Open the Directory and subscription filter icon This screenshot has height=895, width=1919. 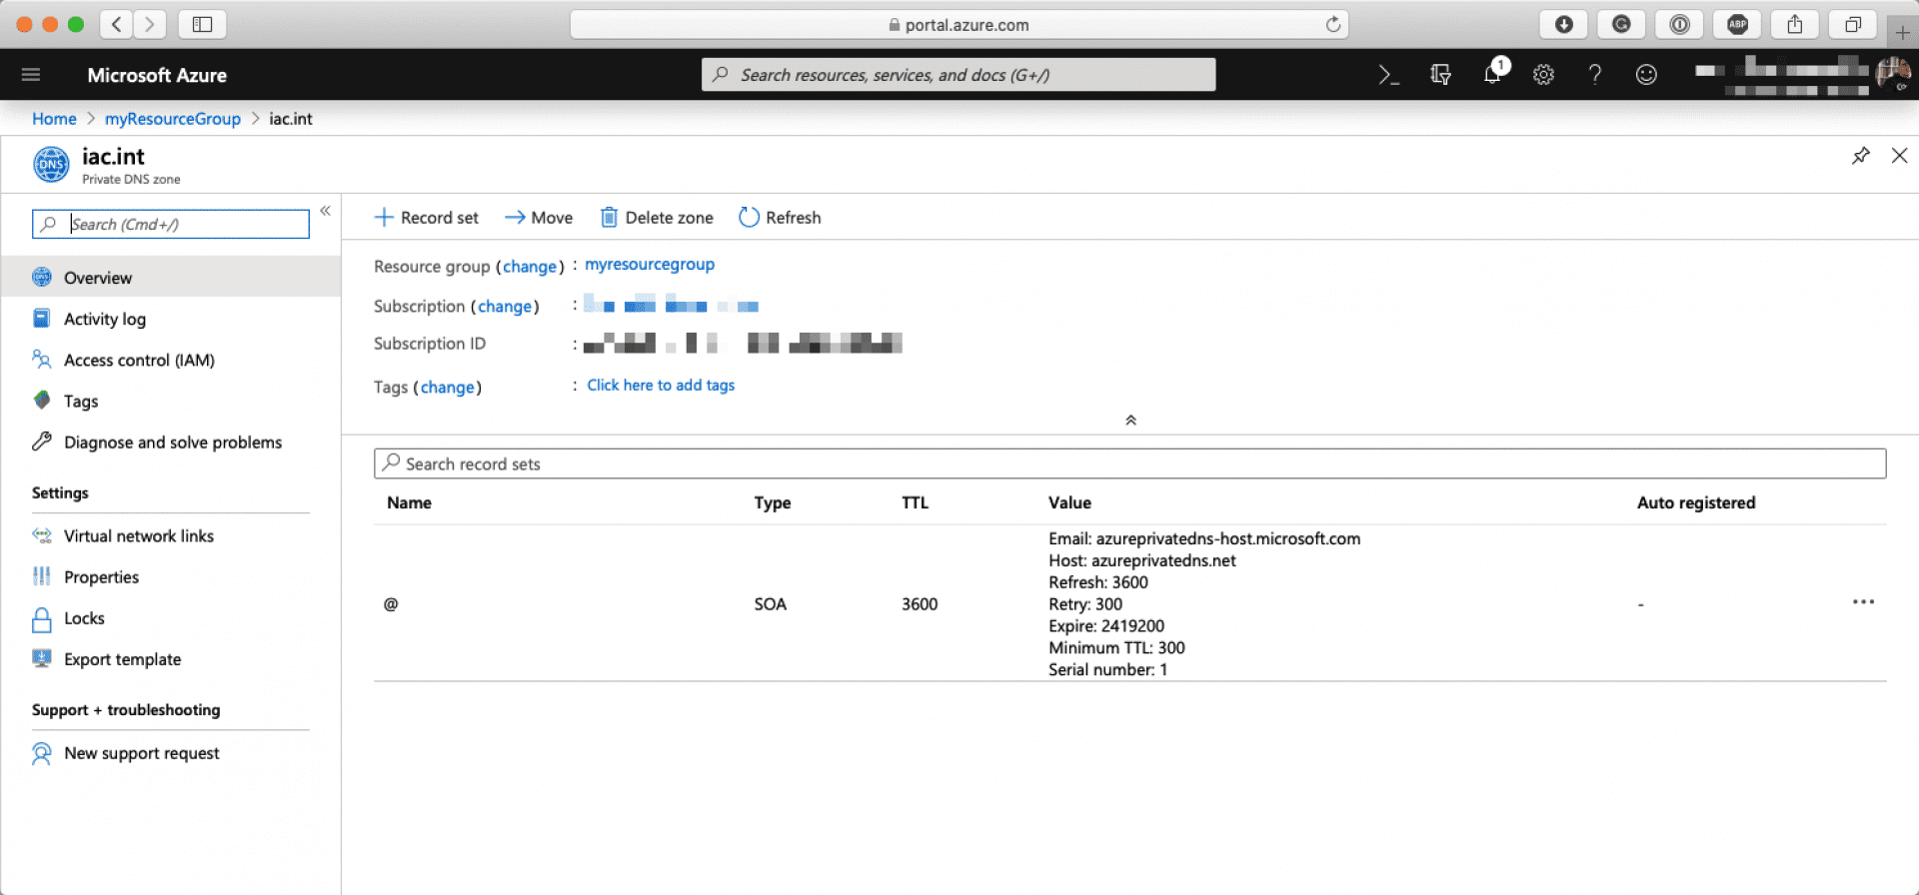(1440, 75)
